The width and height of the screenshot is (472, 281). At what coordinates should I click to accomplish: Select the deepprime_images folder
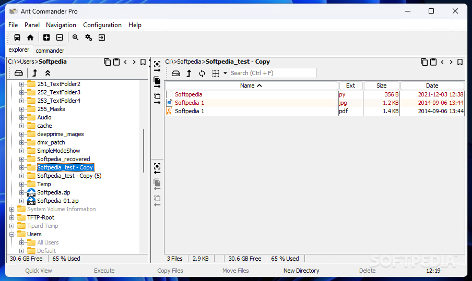pos(61,134)
